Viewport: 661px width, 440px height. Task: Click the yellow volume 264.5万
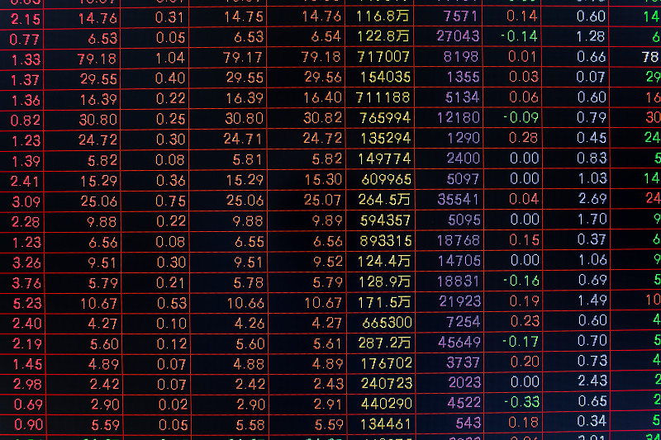[383, 200]
